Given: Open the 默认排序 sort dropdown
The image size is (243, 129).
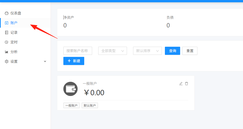Looking at the screenshot, I should point(147,51).
